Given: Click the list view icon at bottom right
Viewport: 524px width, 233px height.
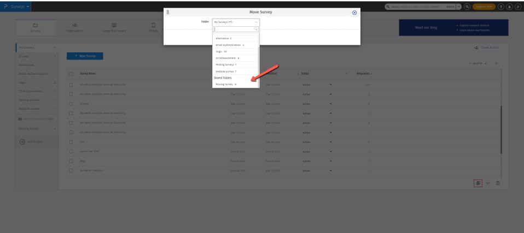Looking at the screenshot, I should pyautogui.click(x=498, y=183).
